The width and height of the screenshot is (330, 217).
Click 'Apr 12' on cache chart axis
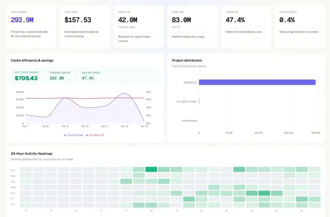coord(124,126)
